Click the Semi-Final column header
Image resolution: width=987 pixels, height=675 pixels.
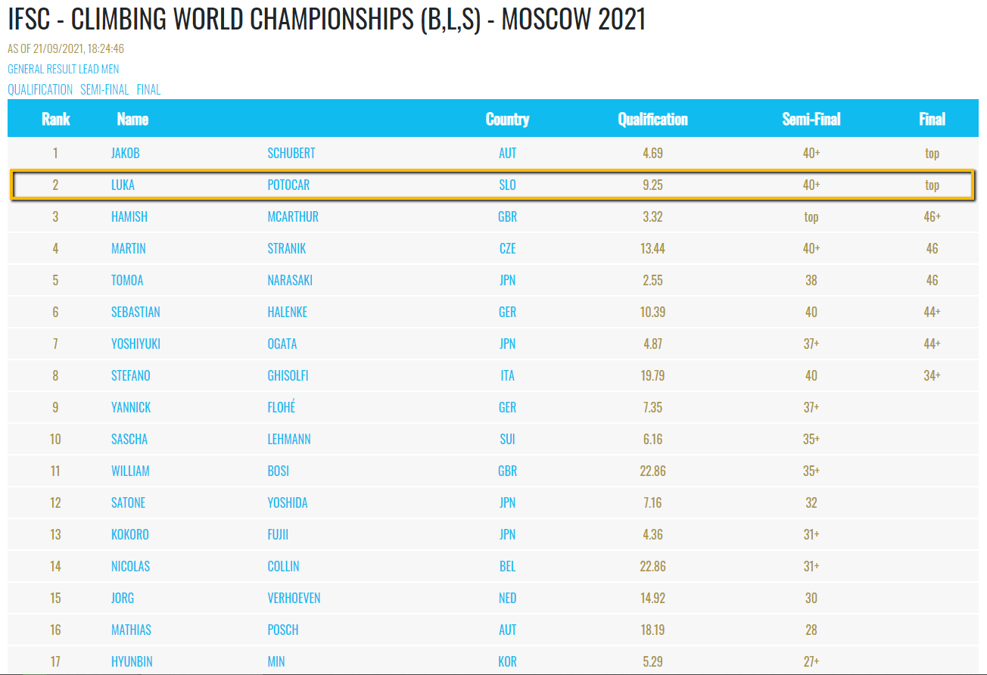click(x=811, y=119)
